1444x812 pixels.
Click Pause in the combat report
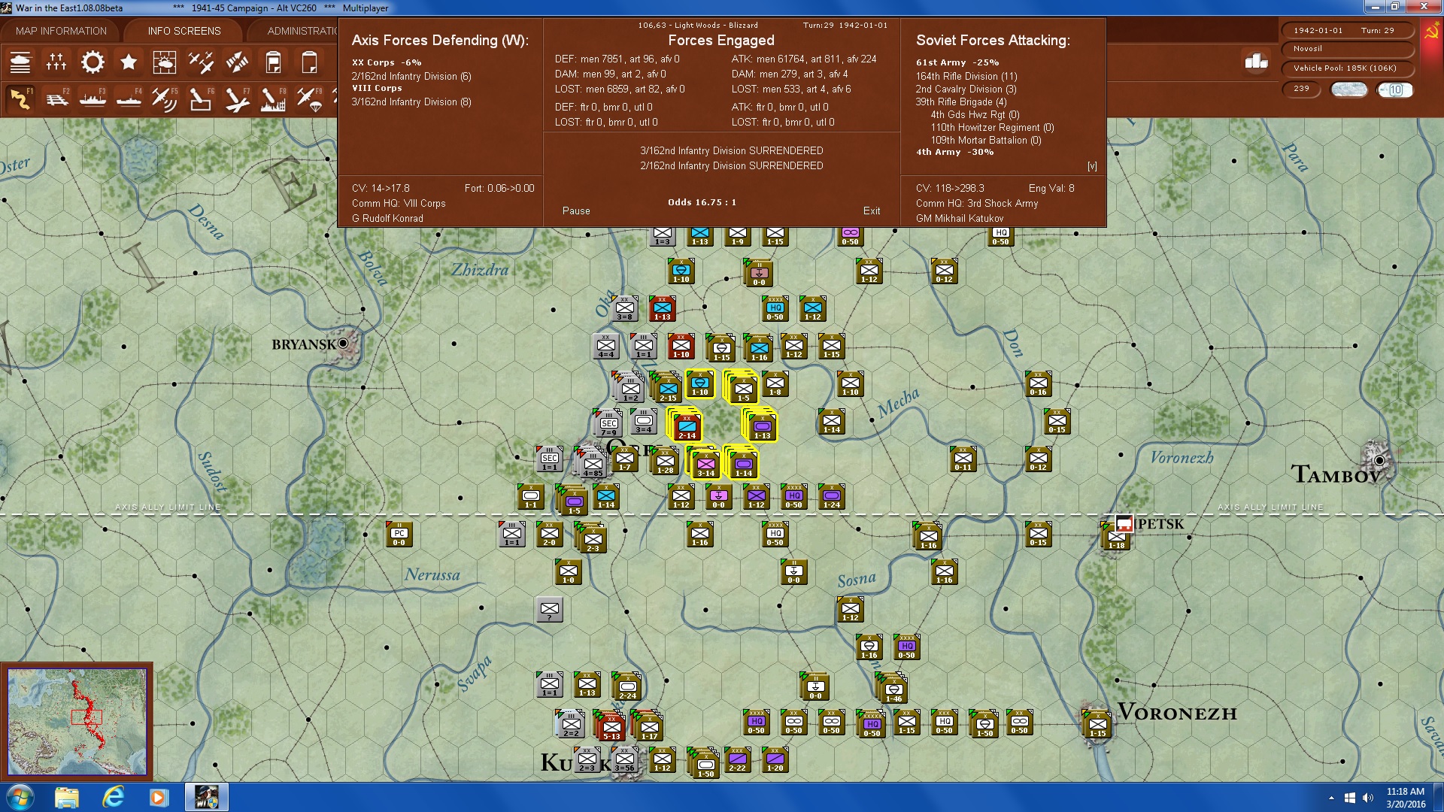(576, 211)
